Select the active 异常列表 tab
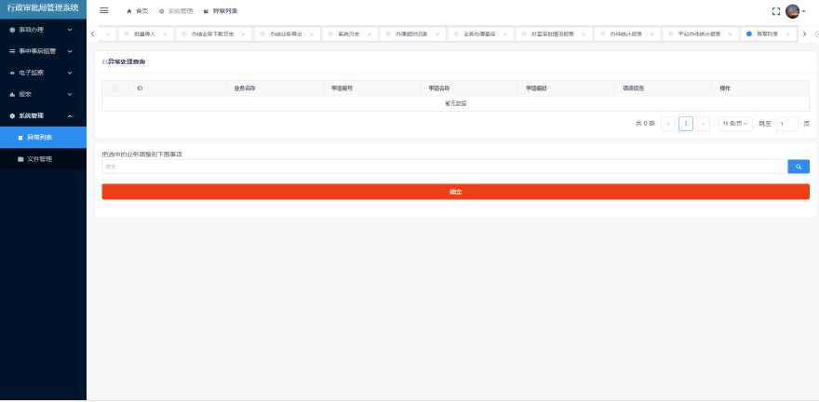Screen dimensions: 819x402 (767, 33)
